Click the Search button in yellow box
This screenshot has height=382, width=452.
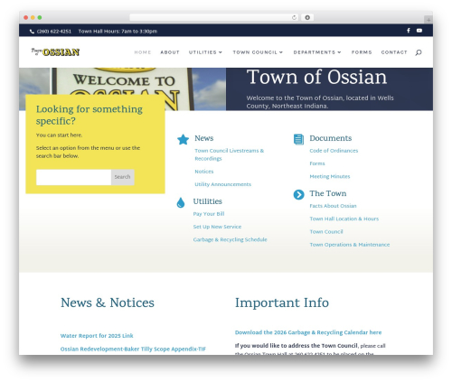coord(123,177)
